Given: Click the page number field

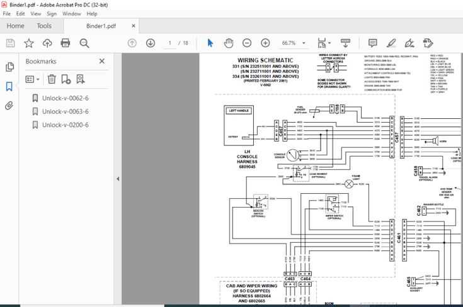Looking at the screenshot, I should click(170, 43).
